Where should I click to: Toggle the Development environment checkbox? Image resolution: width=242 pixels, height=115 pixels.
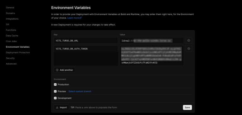(55, 98)
